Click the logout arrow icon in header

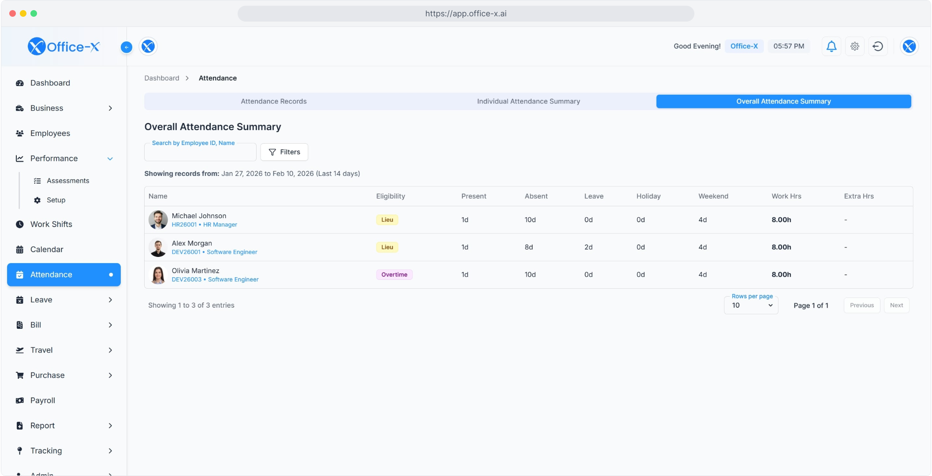coord(877,46)
